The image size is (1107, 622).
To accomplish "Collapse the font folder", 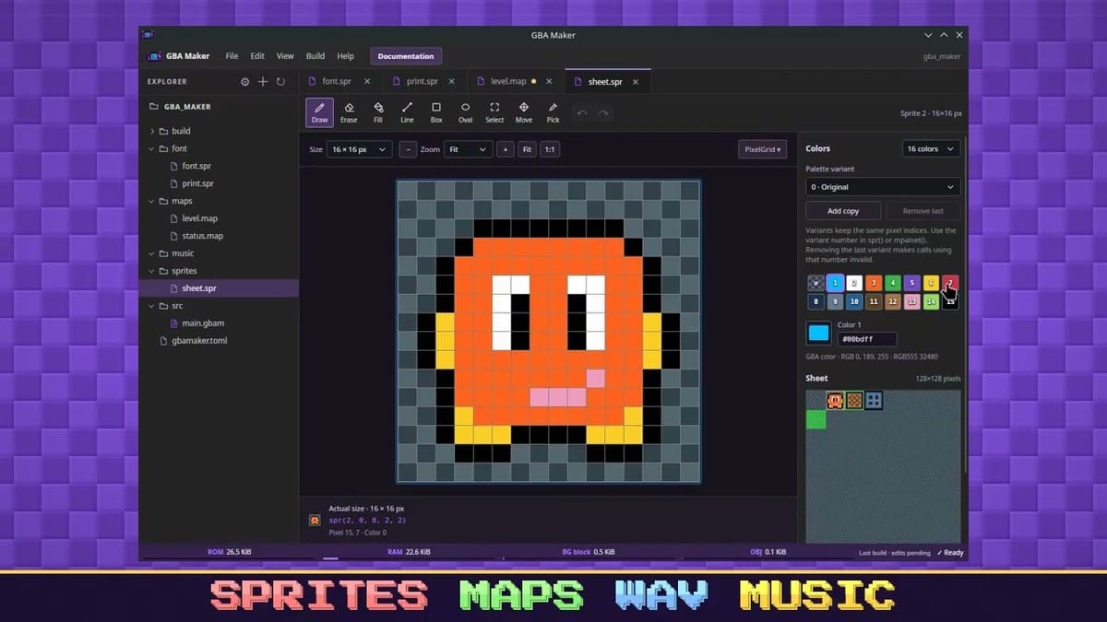I will 152,148.
